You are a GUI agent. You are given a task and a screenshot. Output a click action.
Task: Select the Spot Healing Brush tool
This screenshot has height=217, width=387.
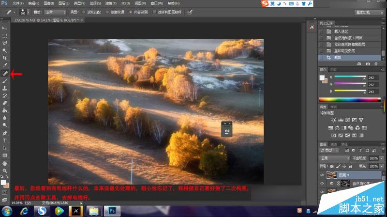[5, 74]
